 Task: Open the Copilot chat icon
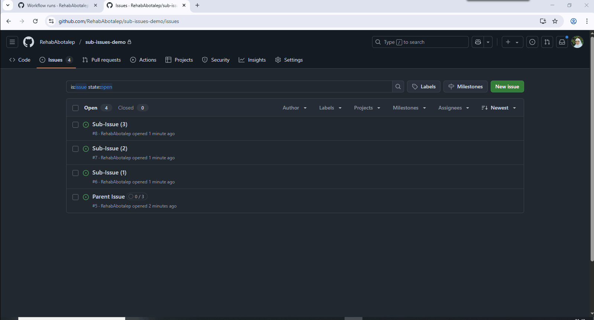(x=478, y=42)
